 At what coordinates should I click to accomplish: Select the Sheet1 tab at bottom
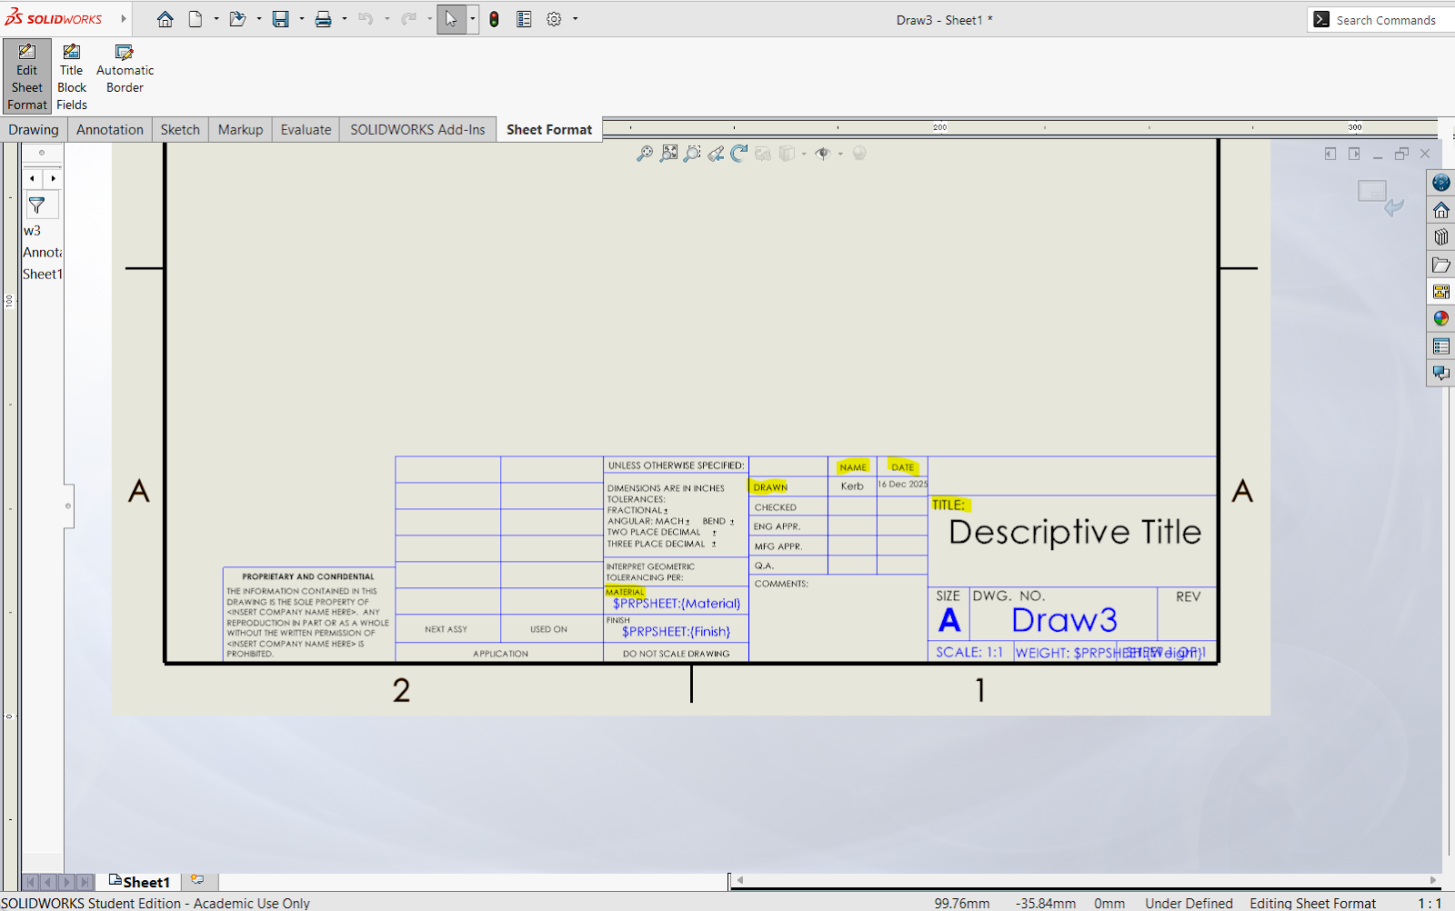click(139, 882)
